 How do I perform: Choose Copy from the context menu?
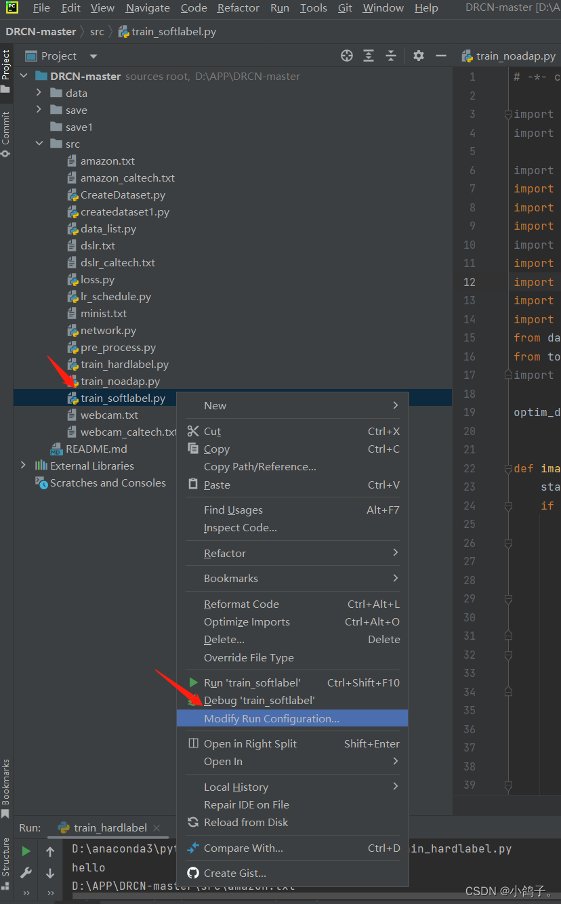pyautogui.click(x=292, y=449)
